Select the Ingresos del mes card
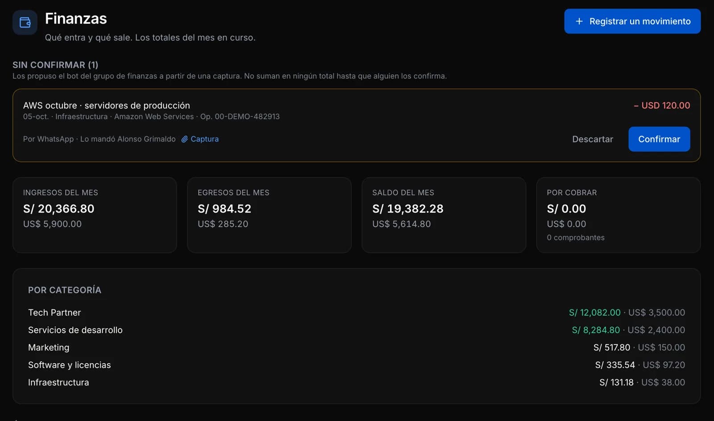Viewport: 714px width, 421px height. 95,215
